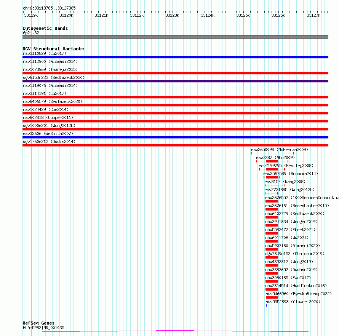Click the 33122k ruler tick label

(137, 15)
